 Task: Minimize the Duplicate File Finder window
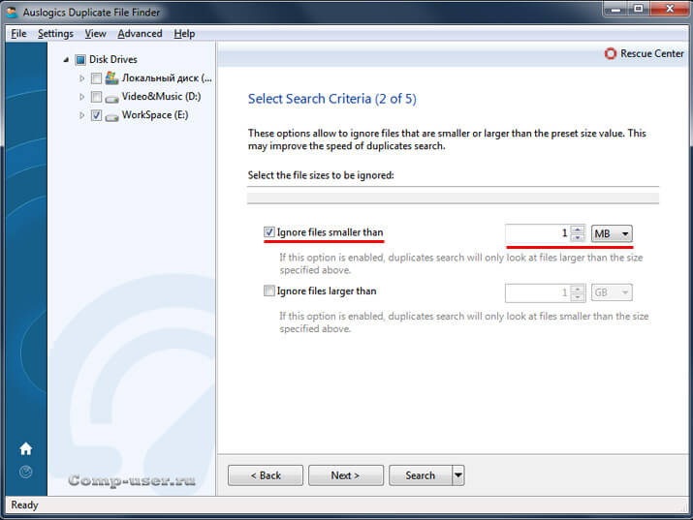click(x=615, y=9)
